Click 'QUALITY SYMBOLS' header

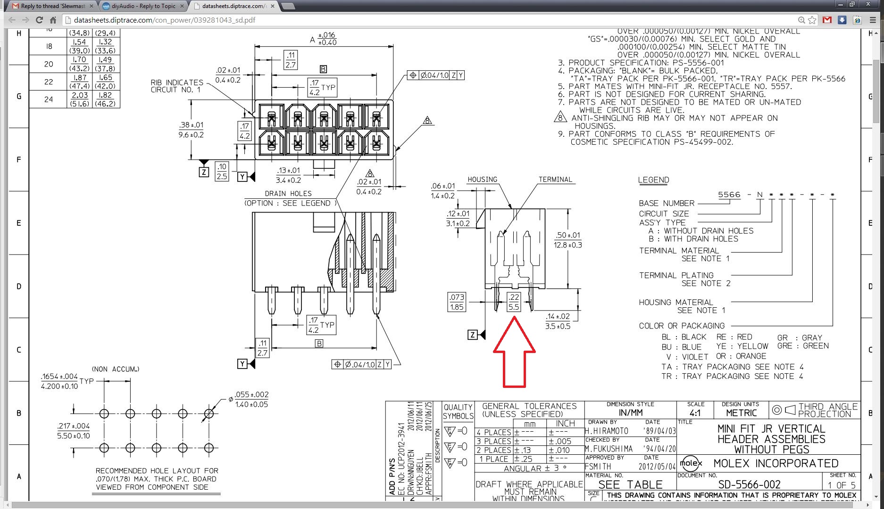(x=458, y=411)
